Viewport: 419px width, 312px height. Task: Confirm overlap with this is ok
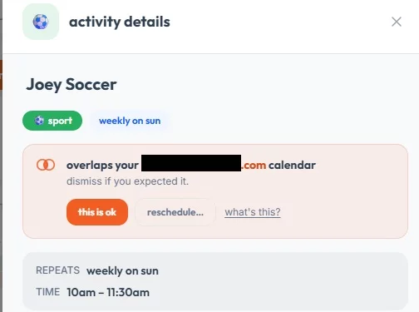coord(97,212)
